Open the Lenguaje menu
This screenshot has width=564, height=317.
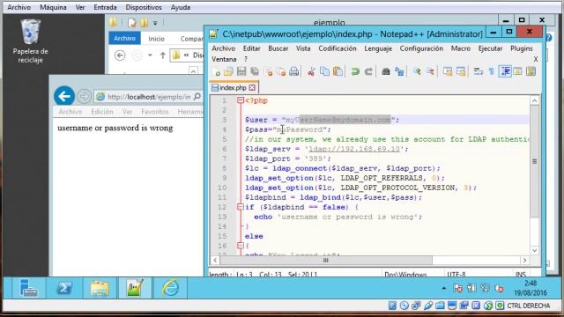click(378, 48)
